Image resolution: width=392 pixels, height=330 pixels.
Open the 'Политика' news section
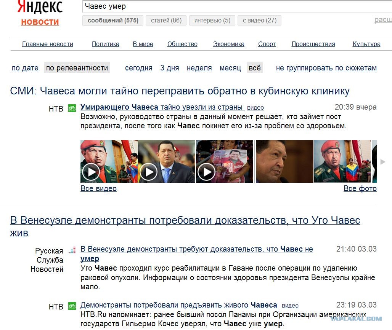click(106, 44)
